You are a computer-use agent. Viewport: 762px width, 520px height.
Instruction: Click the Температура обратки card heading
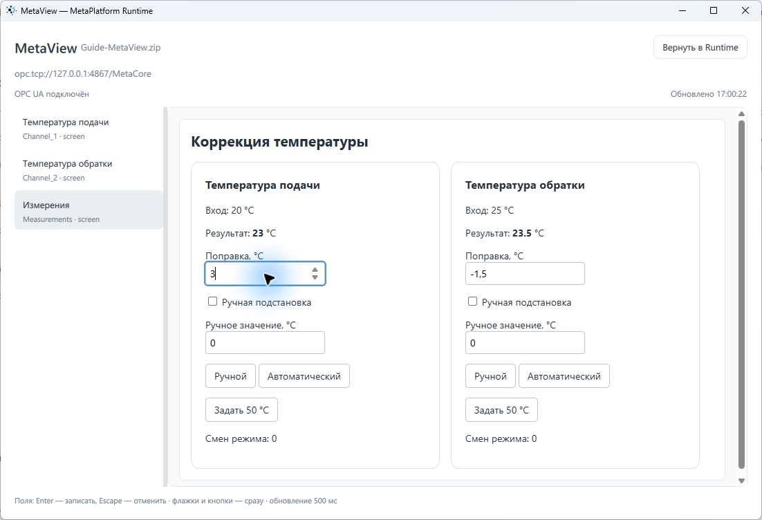coord(525,185)
